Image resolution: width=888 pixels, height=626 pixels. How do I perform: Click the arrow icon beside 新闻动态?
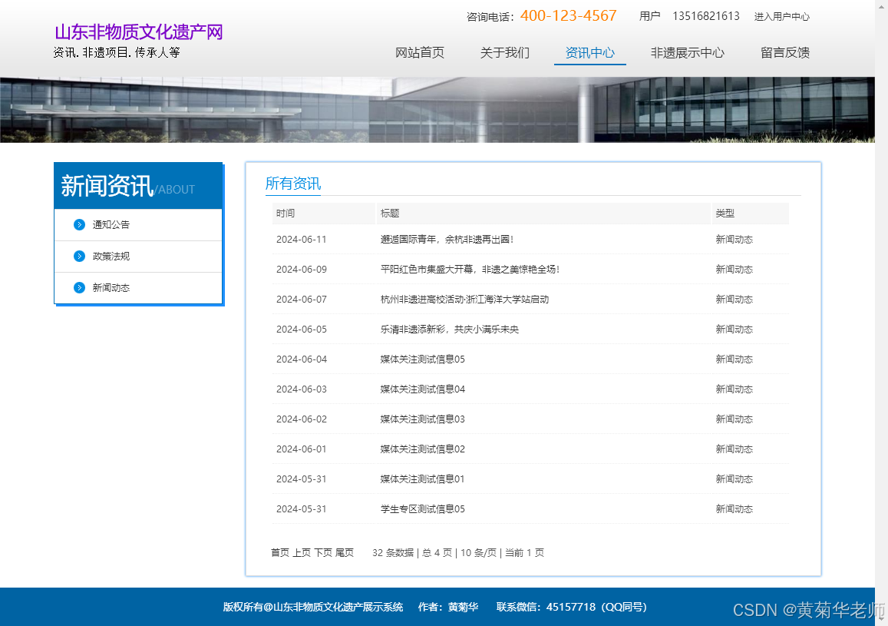[x=79, y=288]
